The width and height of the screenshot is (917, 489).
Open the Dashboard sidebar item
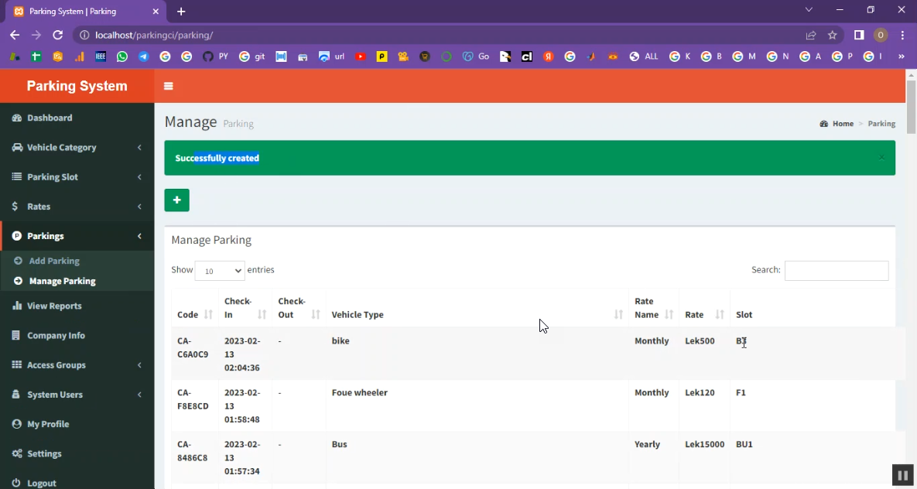50,118
